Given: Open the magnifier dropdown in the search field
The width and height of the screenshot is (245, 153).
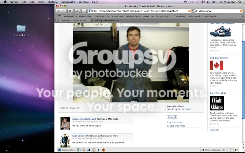Looking at the screenshot, I should pyautogui.click(x=196, y=11).
